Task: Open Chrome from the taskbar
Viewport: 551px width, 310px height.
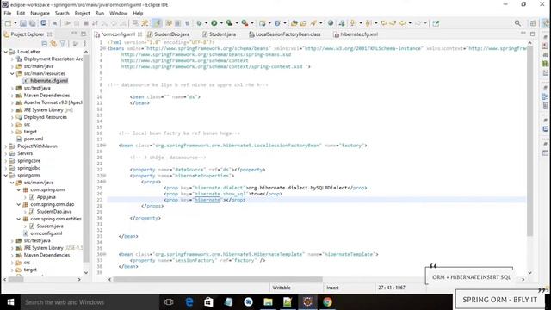Action: click(x=327, y=302)
